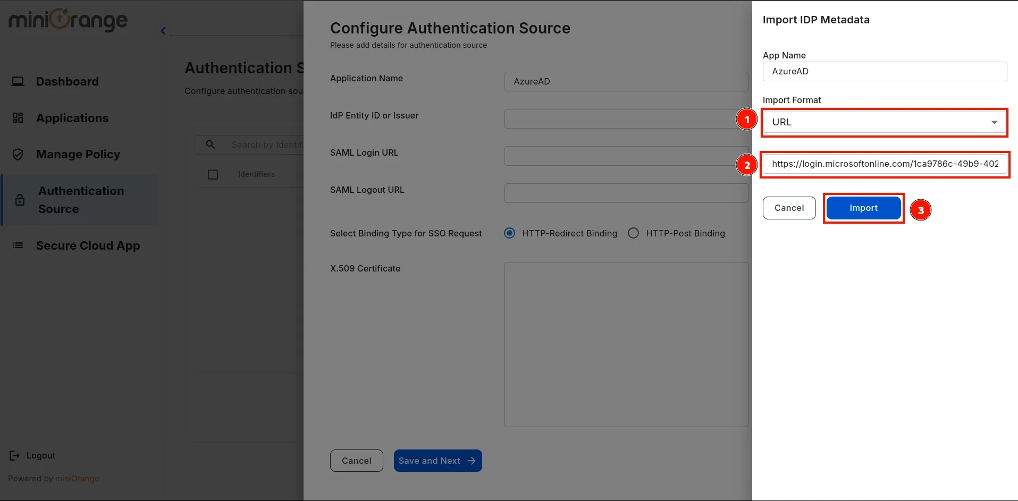Click the arrow icon inside Save and Next

pyautogui.click(x=471, y=461)
